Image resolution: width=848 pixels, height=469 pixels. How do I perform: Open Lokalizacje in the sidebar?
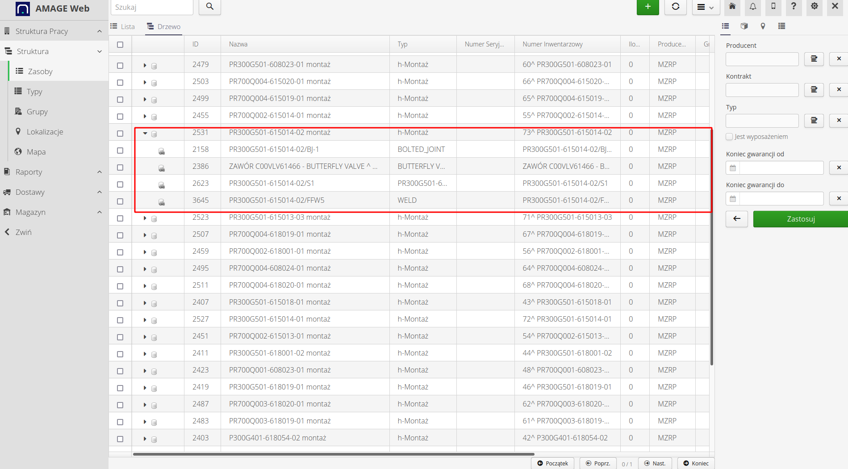coord(45,132)
